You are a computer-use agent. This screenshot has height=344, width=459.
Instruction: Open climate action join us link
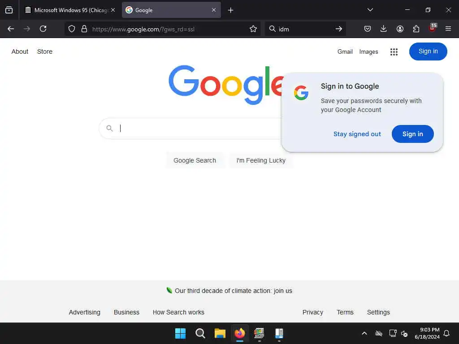click(233, 291)
